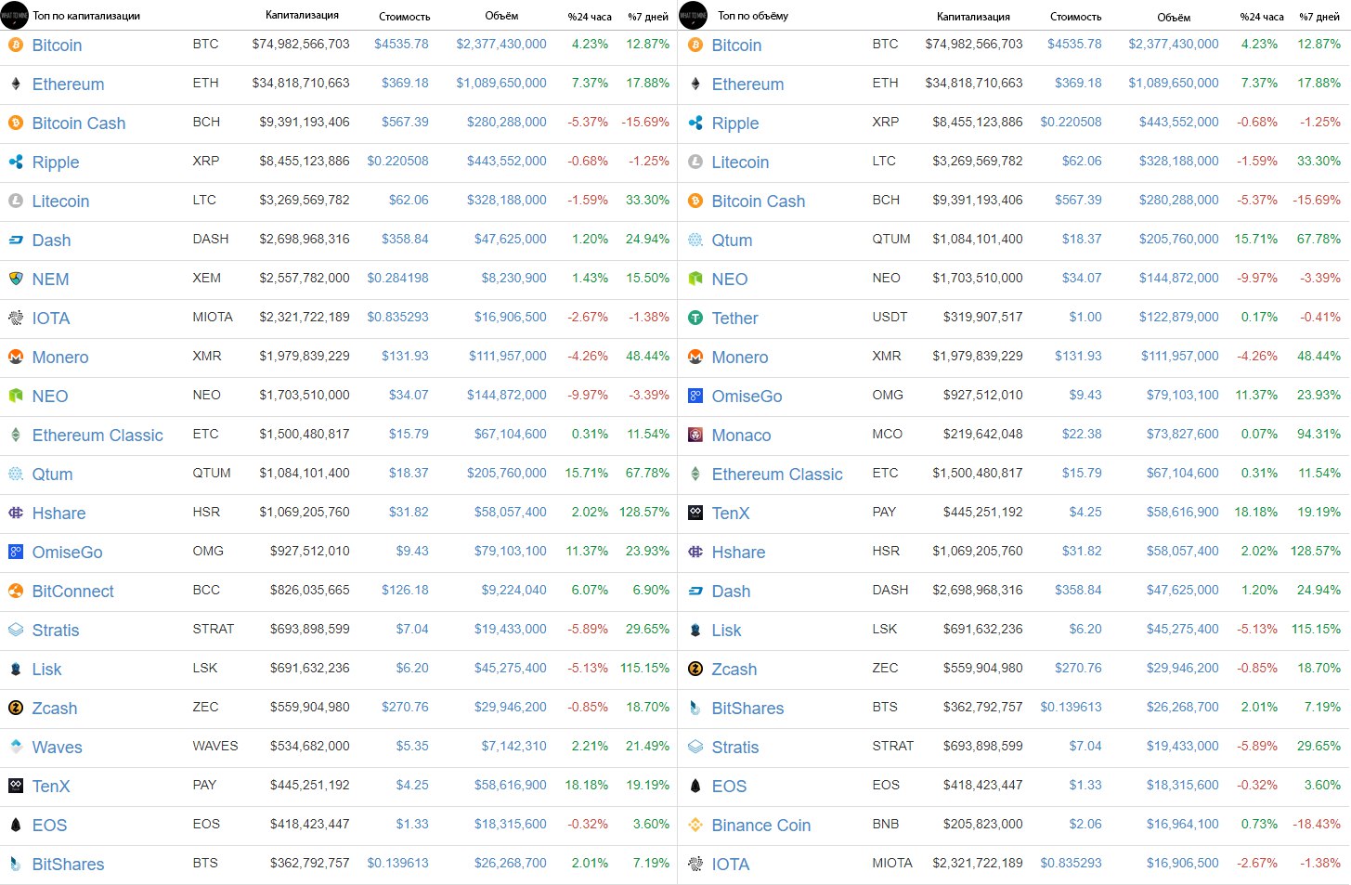
Task: Click Tether's $1.00 price
Action: (x=1085, y=317)
